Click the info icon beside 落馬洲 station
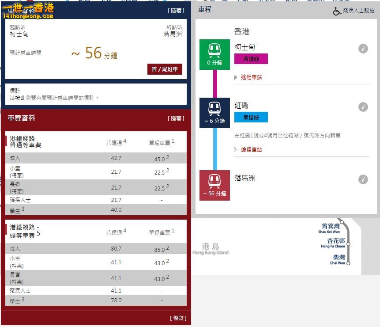This screenshot has width=380, height=327. point(363,179)
